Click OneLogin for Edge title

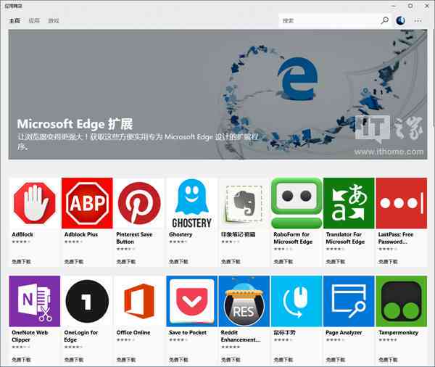(81, 336)
